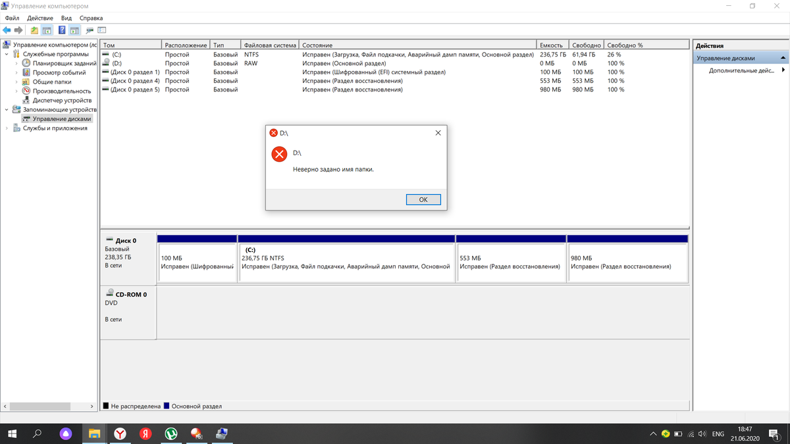
Task: Expand the Планировщик заданий node
Action: click(17, 63)
